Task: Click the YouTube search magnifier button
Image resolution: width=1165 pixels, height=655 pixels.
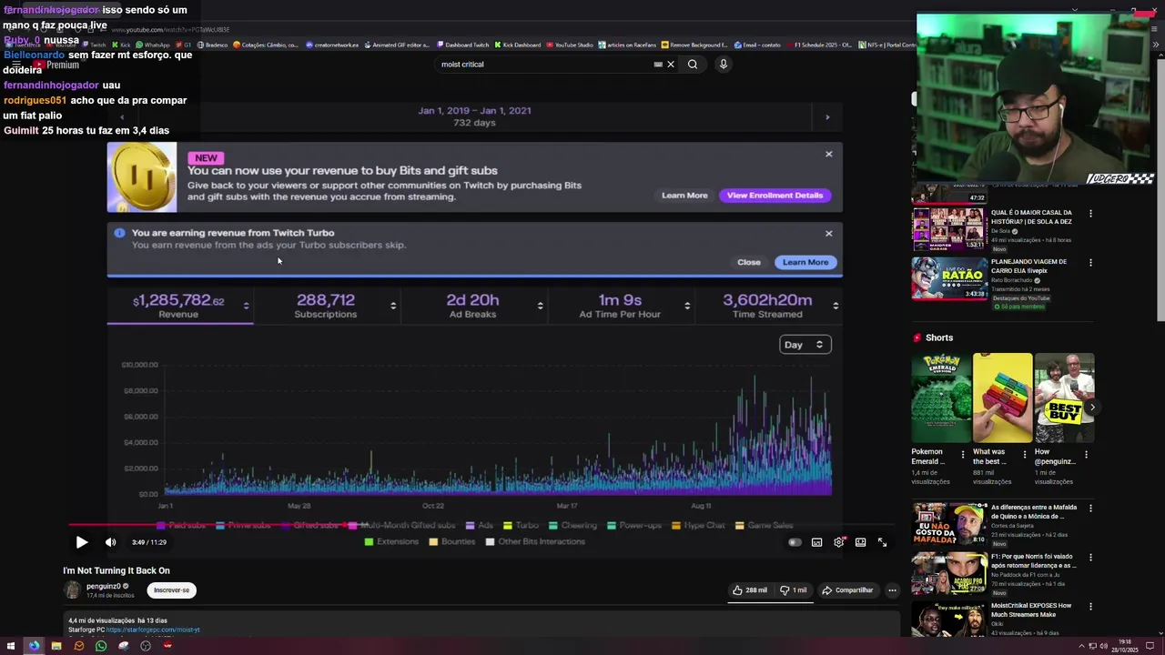Action: pos(693,65)
